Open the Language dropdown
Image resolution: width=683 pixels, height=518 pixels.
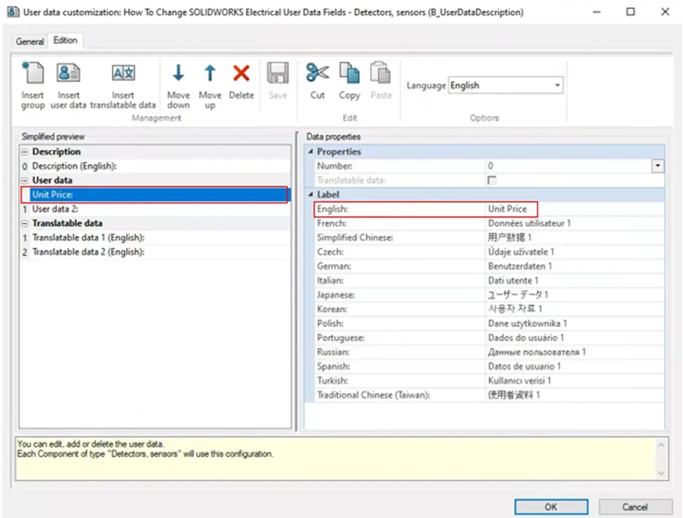coord(557,85)
